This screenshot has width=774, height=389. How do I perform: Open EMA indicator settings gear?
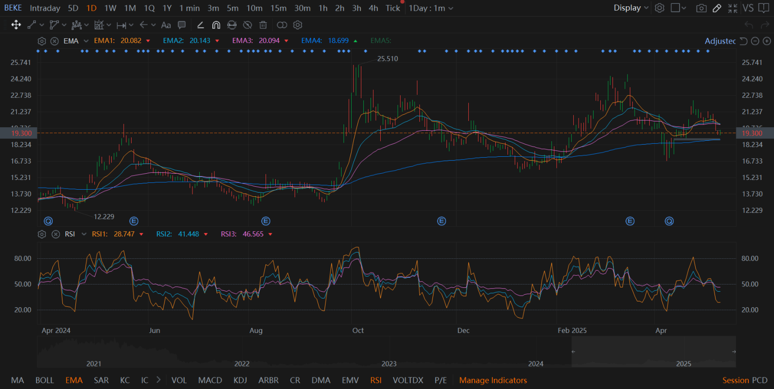42,41
